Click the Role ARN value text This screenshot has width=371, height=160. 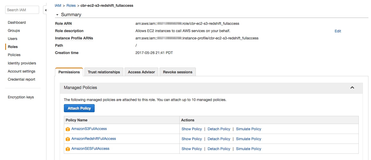(187, 23)
